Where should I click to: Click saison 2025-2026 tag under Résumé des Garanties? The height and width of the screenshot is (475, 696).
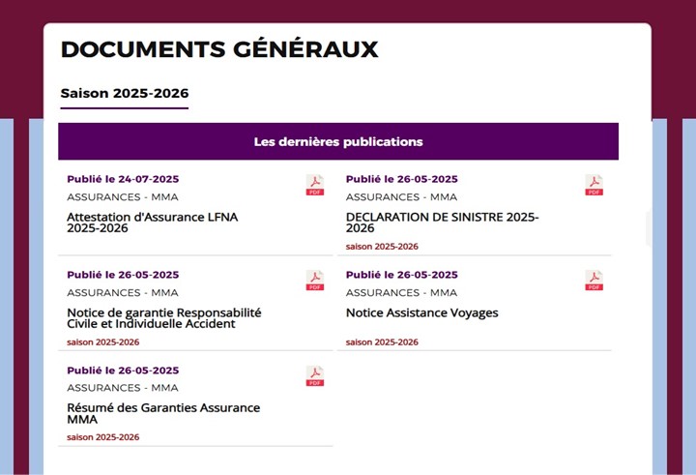pyautogui.click(x=103, y=437)
